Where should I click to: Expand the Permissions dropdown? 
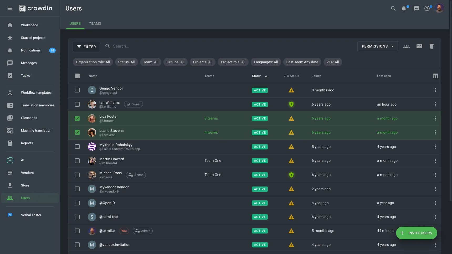tap(378, 46)
